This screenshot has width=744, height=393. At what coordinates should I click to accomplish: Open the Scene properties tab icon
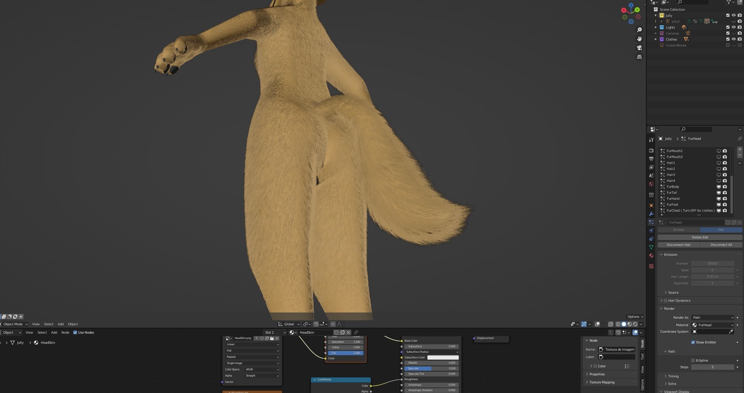pos(651,176)
